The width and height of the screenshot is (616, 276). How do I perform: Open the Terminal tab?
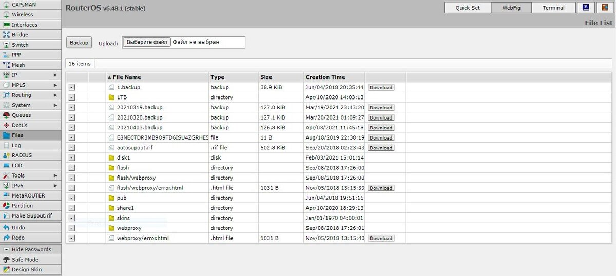click(x=553, y=8)
